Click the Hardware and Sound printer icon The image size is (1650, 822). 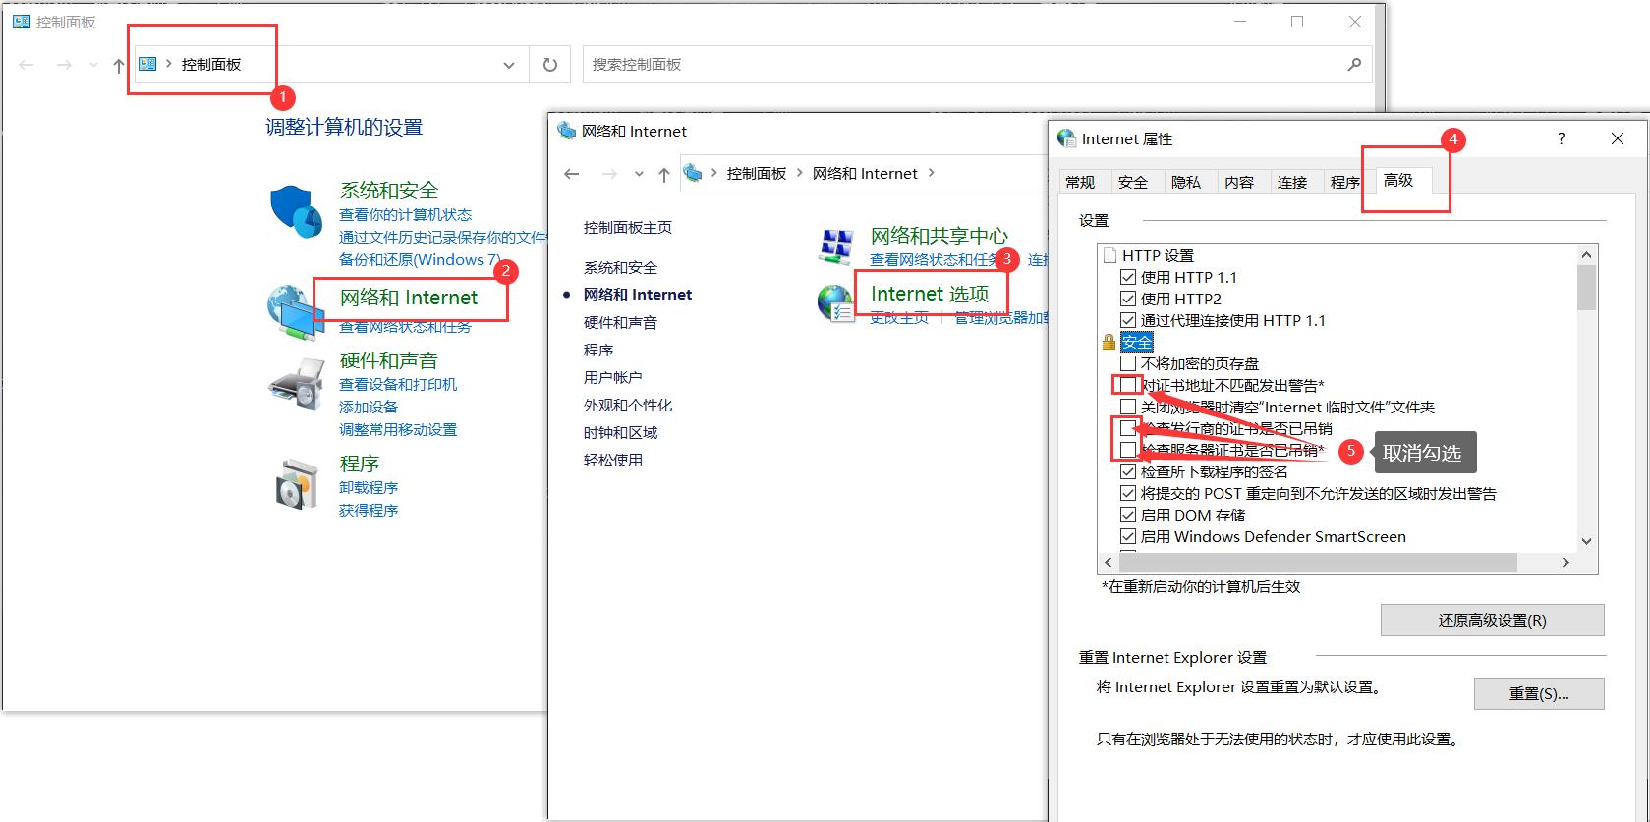[296, 384]
